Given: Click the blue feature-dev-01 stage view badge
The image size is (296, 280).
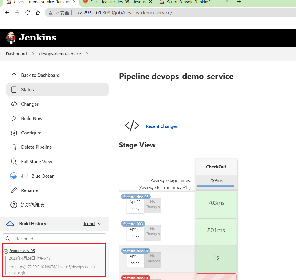Looking at the screenshot, I should click(136, 251).
